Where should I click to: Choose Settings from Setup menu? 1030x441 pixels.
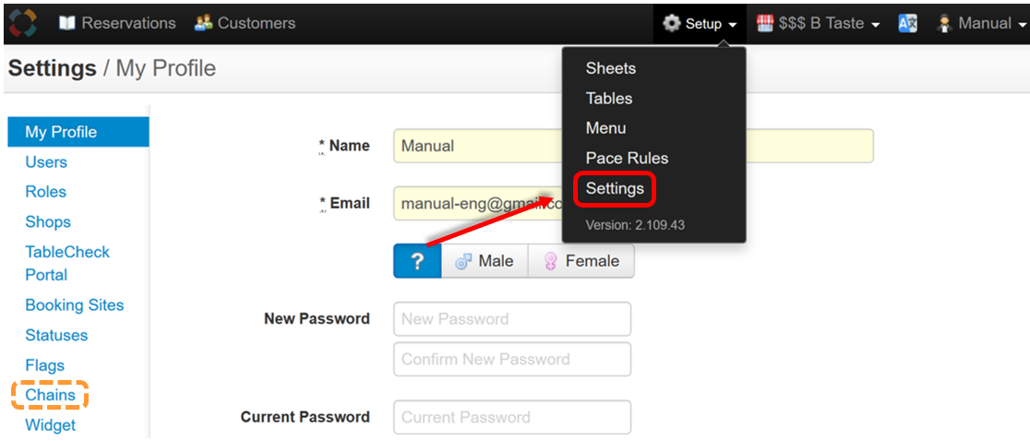click(x=615, y=189)
